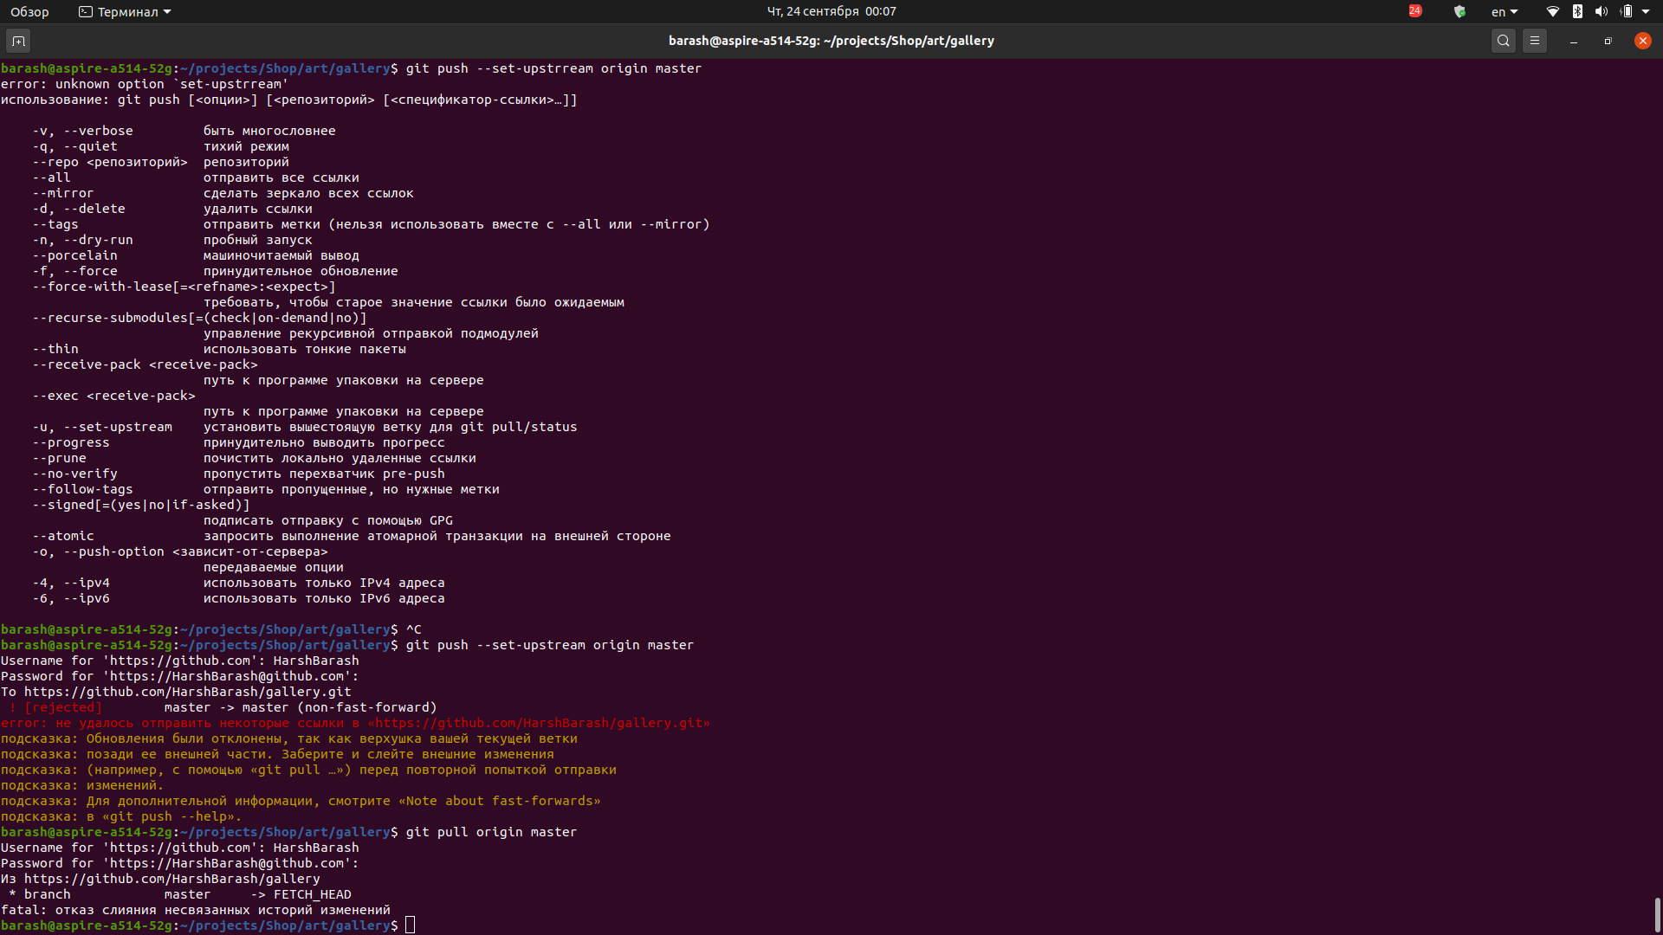Click 'git push --set-upstream origin master' command

pos(550,645)
